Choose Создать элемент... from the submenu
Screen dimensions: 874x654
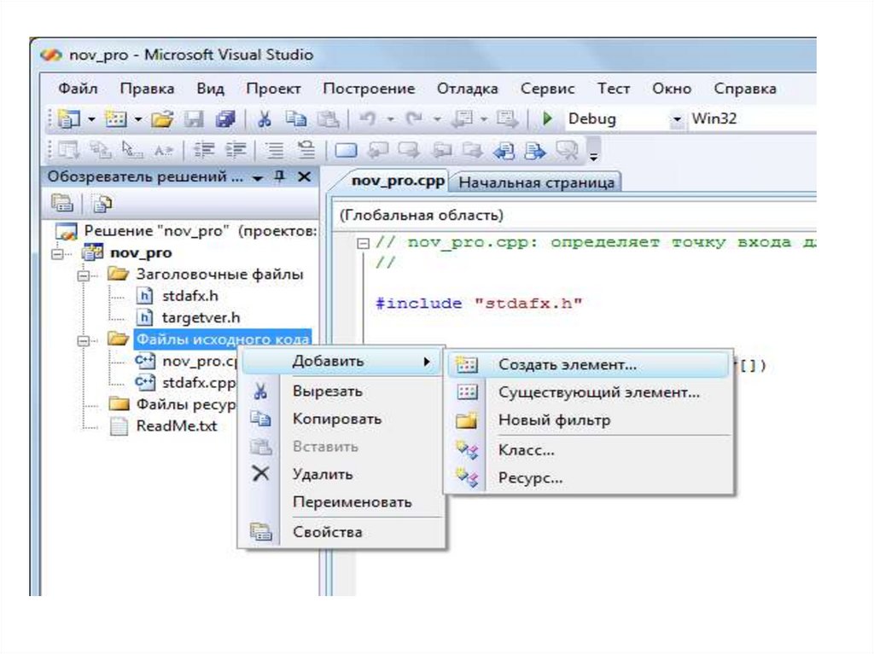(x=567, y=364)
